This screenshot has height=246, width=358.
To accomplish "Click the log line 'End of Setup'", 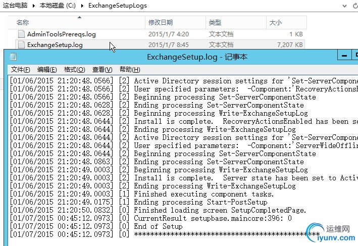I will coord(158,226).
